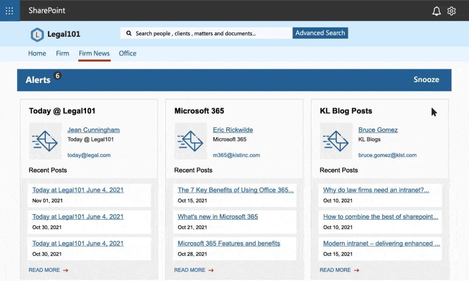Open How to combine the best of sharepoint post

coord(380,217)
